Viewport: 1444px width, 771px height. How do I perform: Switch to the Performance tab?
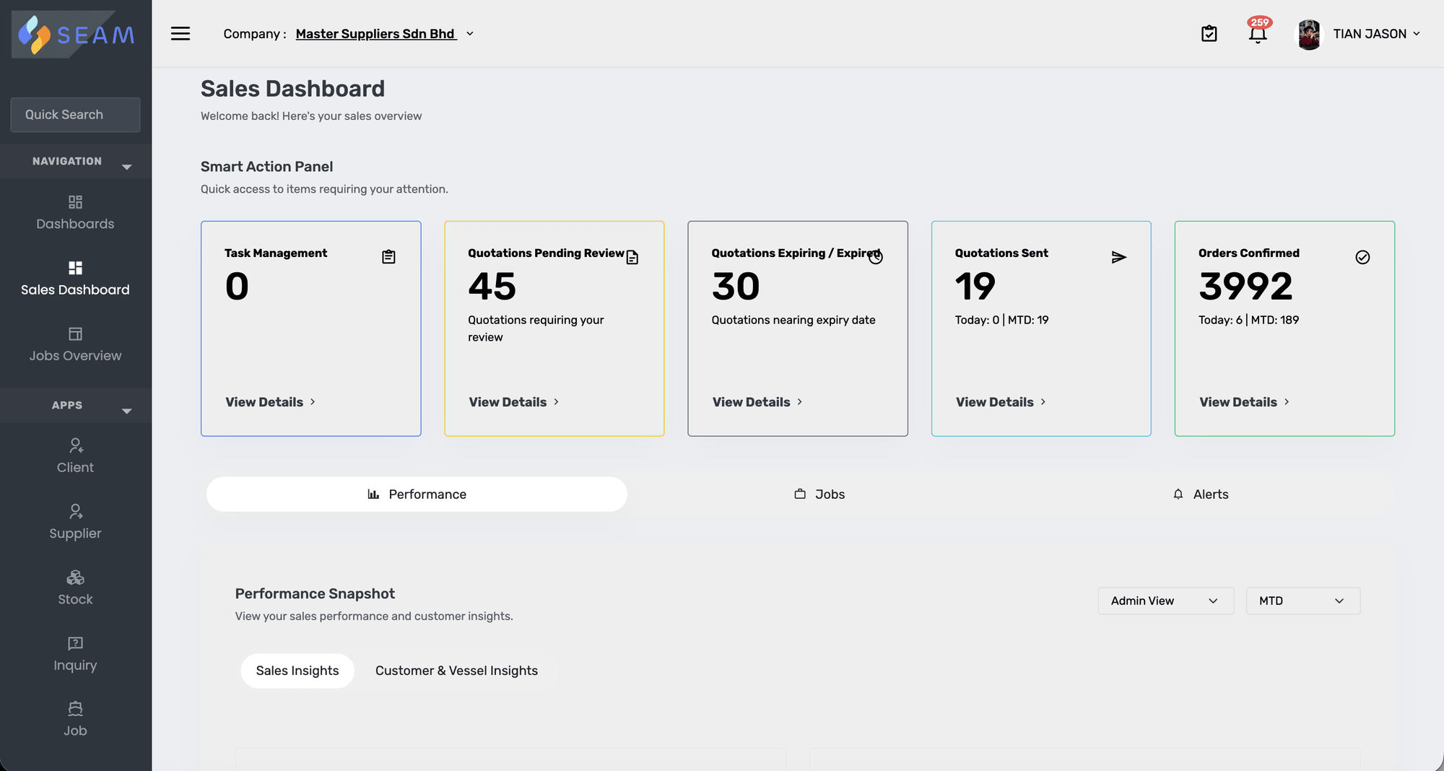click(417, 495)
